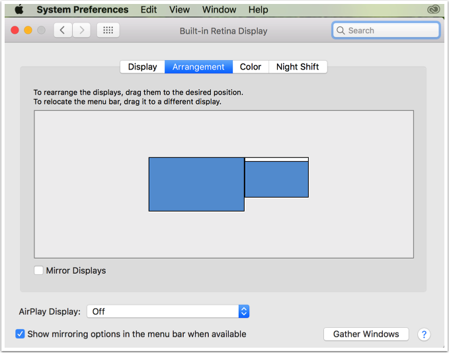
Task: Click the Creative Cloud menu bar icon
Action: click(433, 9)
